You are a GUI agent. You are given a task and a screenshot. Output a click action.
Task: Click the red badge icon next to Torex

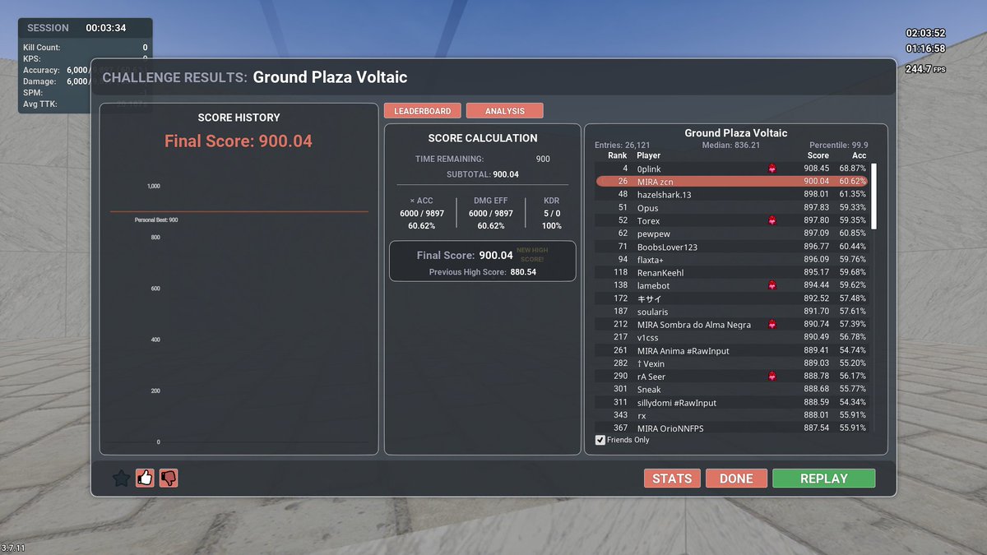[772, 220]
